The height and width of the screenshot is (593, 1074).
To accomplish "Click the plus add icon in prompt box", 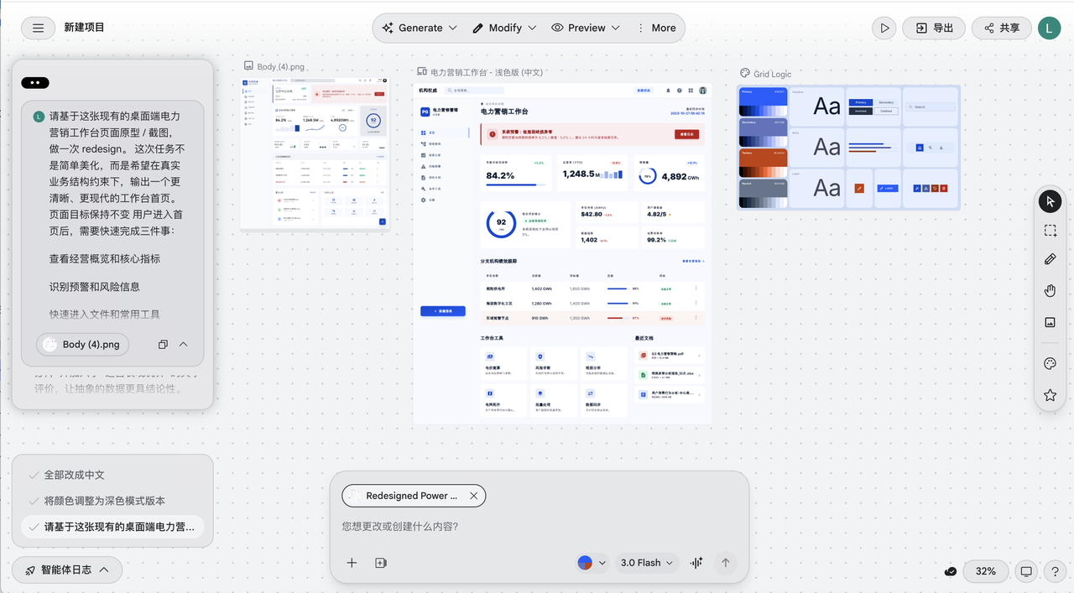I will click(352, 563).
